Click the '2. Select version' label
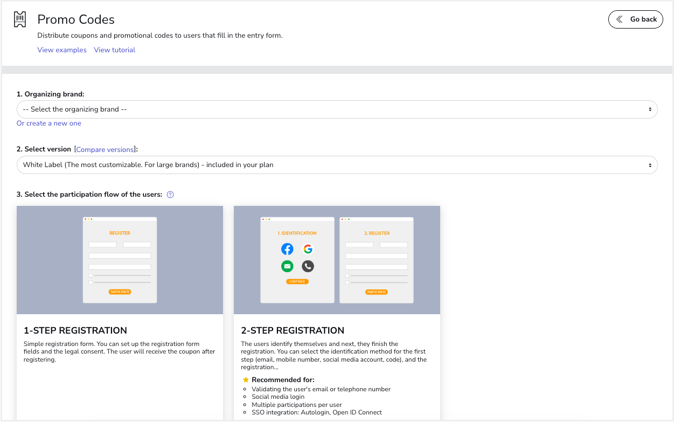Image resolution: width=674 pixels, height=422 pixels. 44,149
